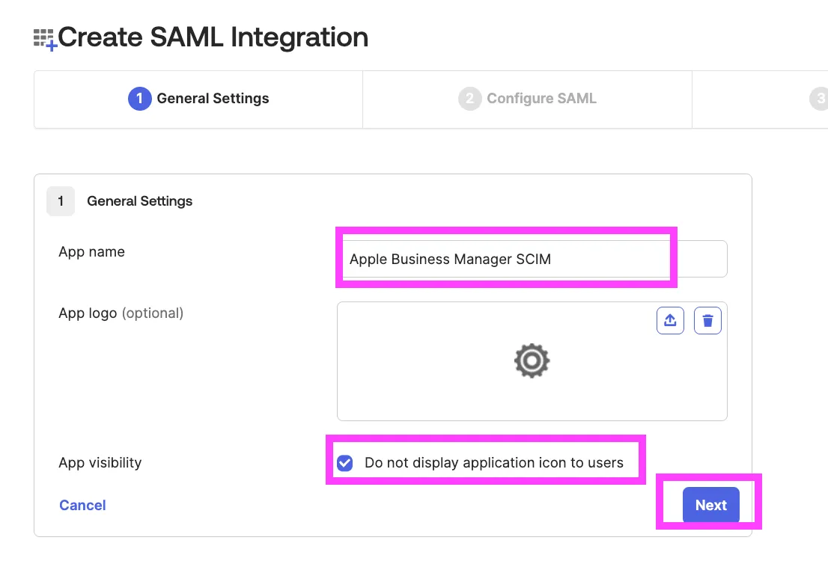828x573 pixels.
Task: Click the step 1 blue number circle
Action: coord(139,99)
